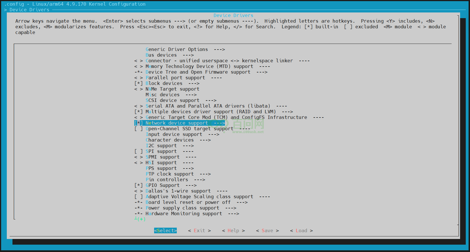This screenshot has height=252, width=470.
Task: Enable Adaptive Voltage Scaling class support checkbox
Action: coord(139,197)
